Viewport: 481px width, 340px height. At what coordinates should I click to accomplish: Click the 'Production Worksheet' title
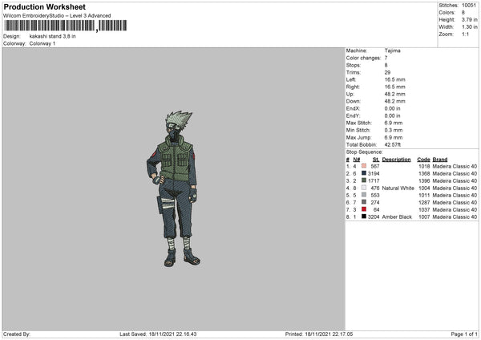(x=44, y=6)
